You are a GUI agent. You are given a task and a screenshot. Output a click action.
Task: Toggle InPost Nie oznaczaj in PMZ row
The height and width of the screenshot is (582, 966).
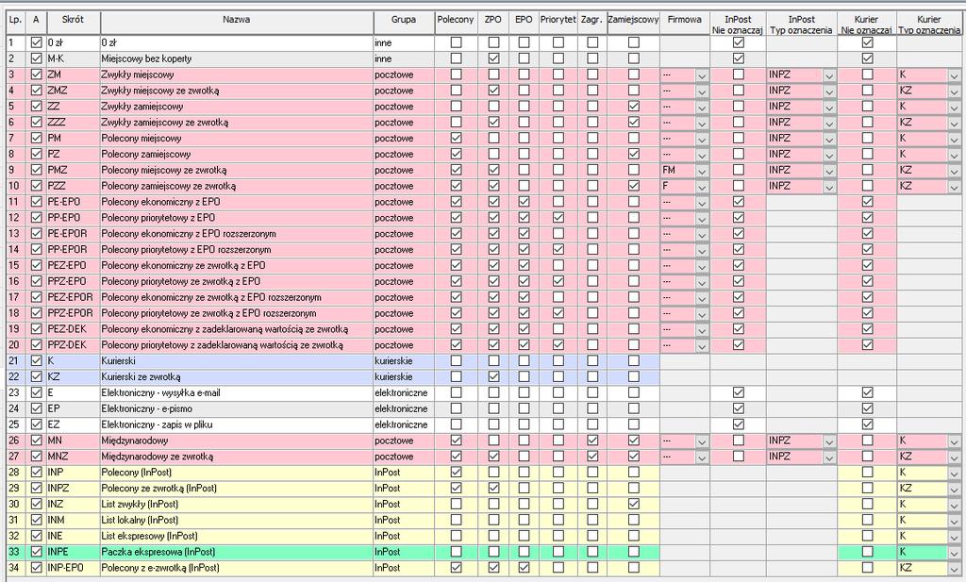[738, 170]
